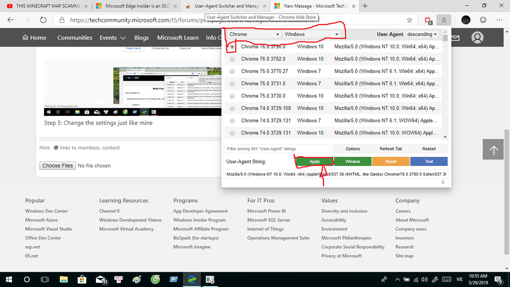Screen dimensions: 510x287
Task: Open new tab with plus icon
Action: pos(365,6)
